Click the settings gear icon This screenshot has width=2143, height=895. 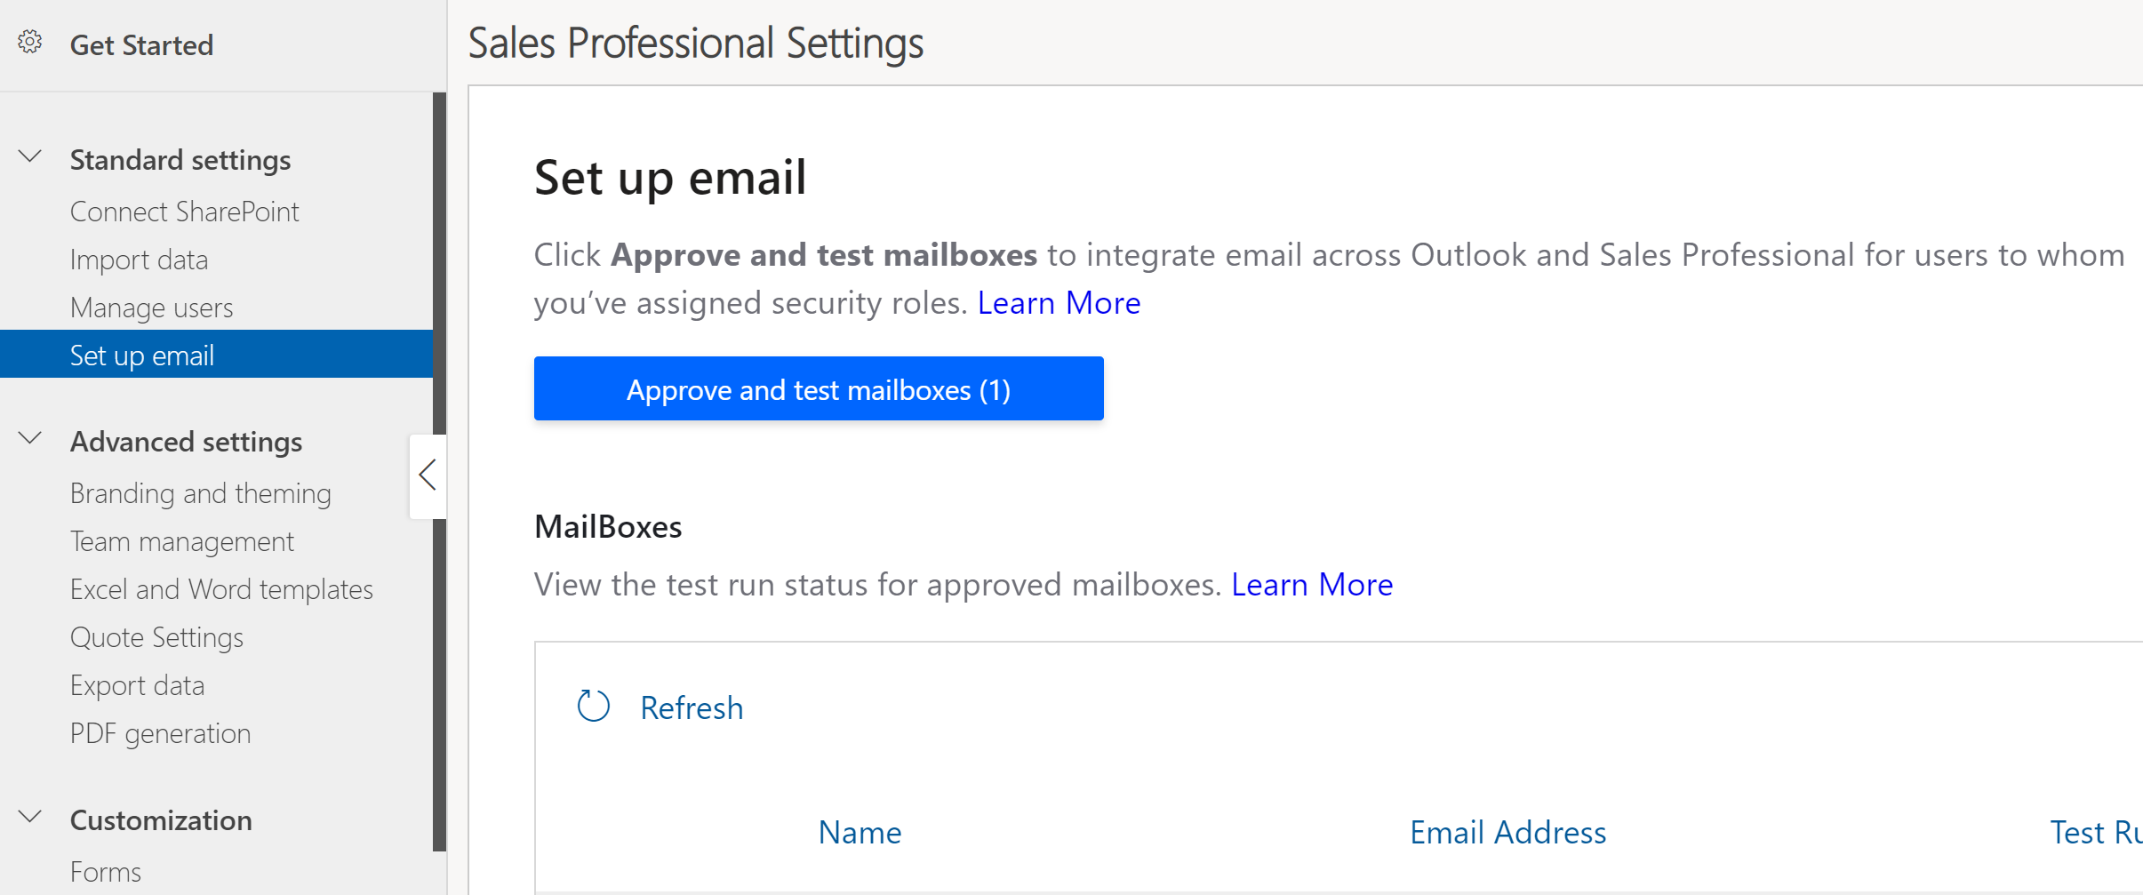pyautogui.click(x=29, y=42)
